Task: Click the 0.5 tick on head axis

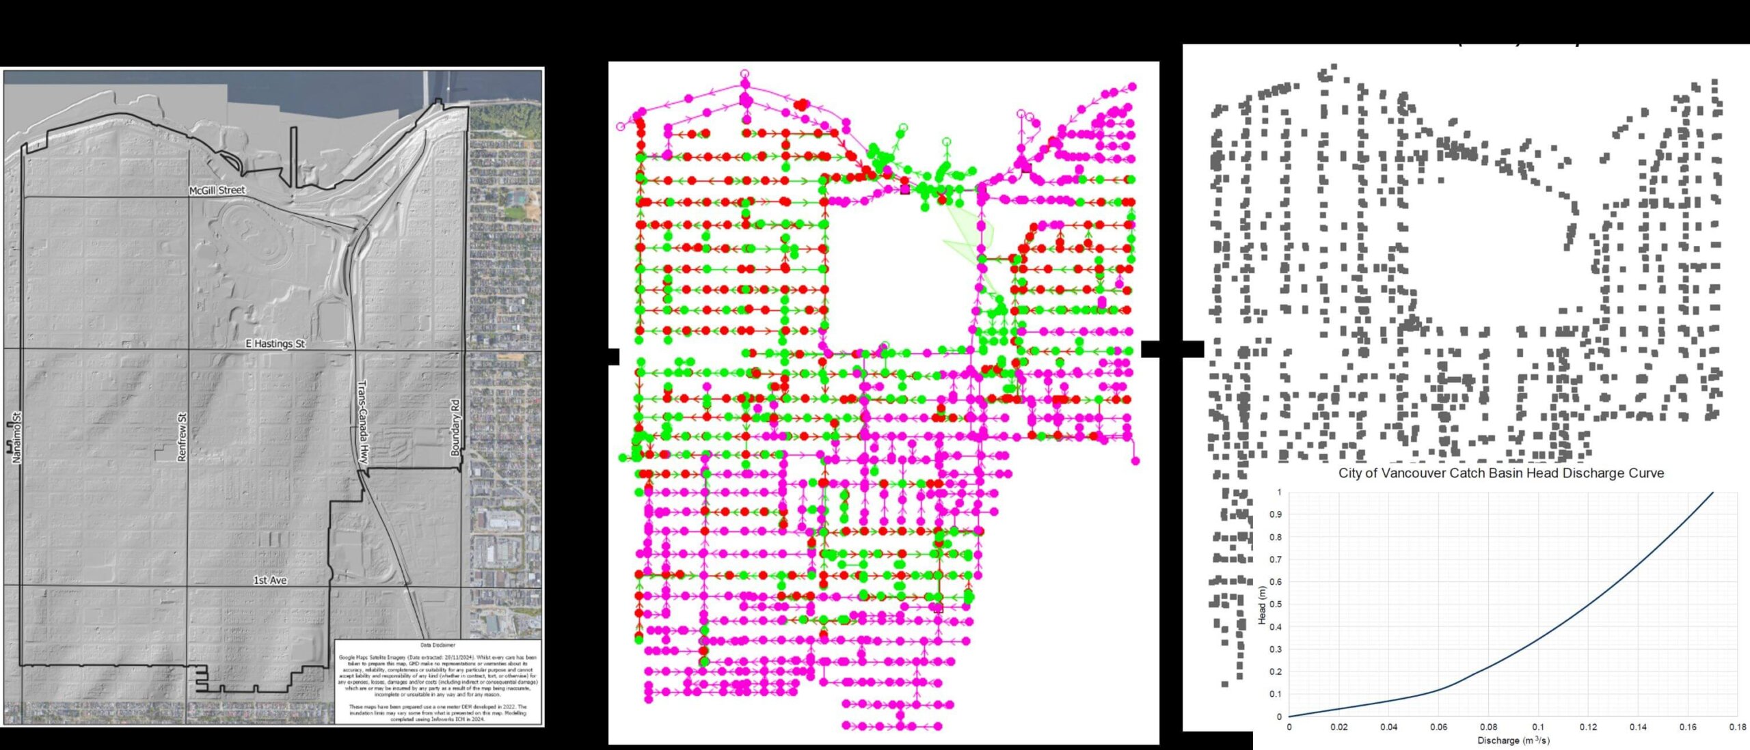Action: 1276,604
